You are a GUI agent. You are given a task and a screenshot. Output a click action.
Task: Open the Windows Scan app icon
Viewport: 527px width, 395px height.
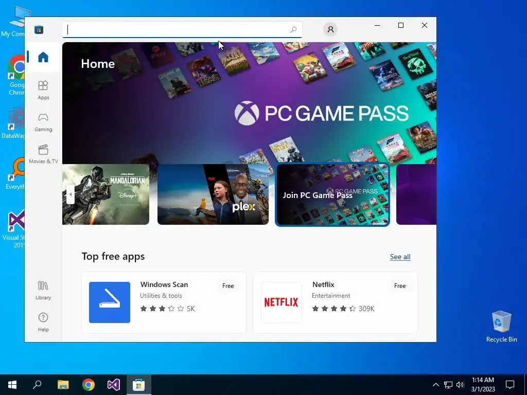click(x=110, y=302)
